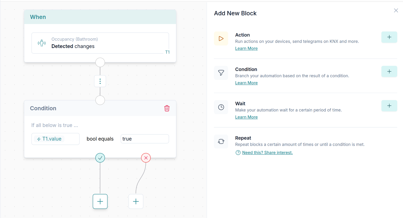Click the Need this? Share interest link

click(267, 152)
